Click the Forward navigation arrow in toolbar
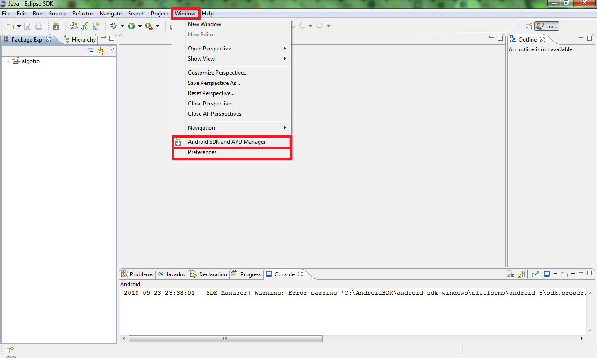 320,26
